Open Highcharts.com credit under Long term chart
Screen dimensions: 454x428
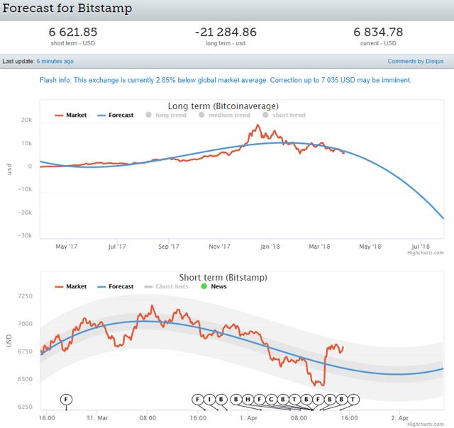pos(426,253)
